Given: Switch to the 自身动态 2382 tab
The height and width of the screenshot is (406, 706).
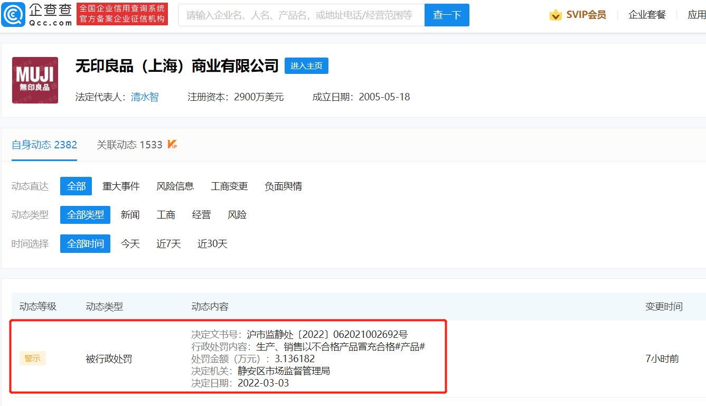Looking at the screenshot, I should 44,145.
